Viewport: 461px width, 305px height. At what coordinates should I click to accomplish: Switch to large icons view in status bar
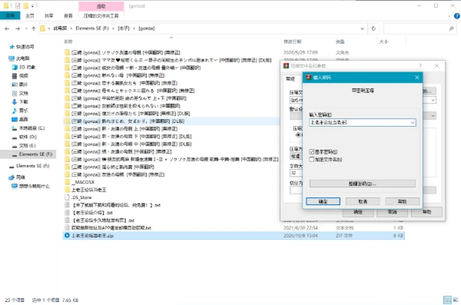(x=455, y=300)
